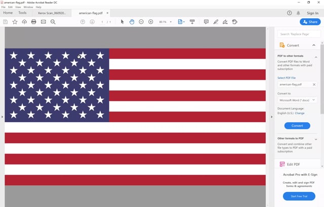Open the Edit menu

coord(10,7)
